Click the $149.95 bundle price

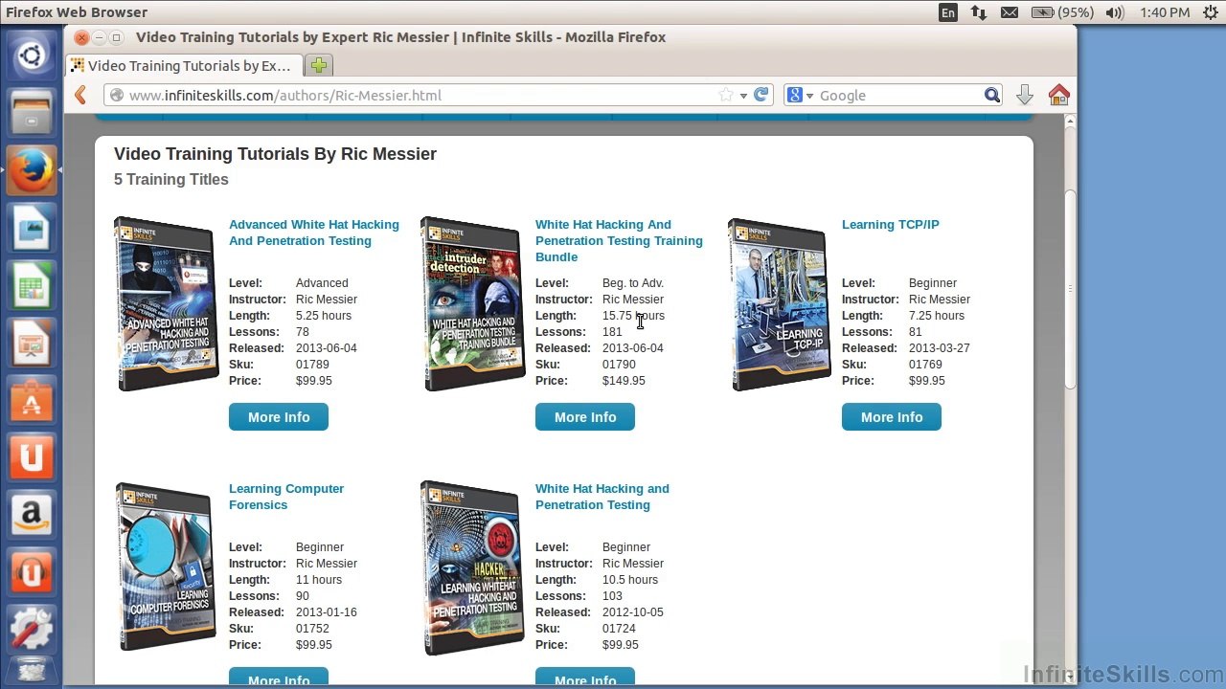point(624,381)
